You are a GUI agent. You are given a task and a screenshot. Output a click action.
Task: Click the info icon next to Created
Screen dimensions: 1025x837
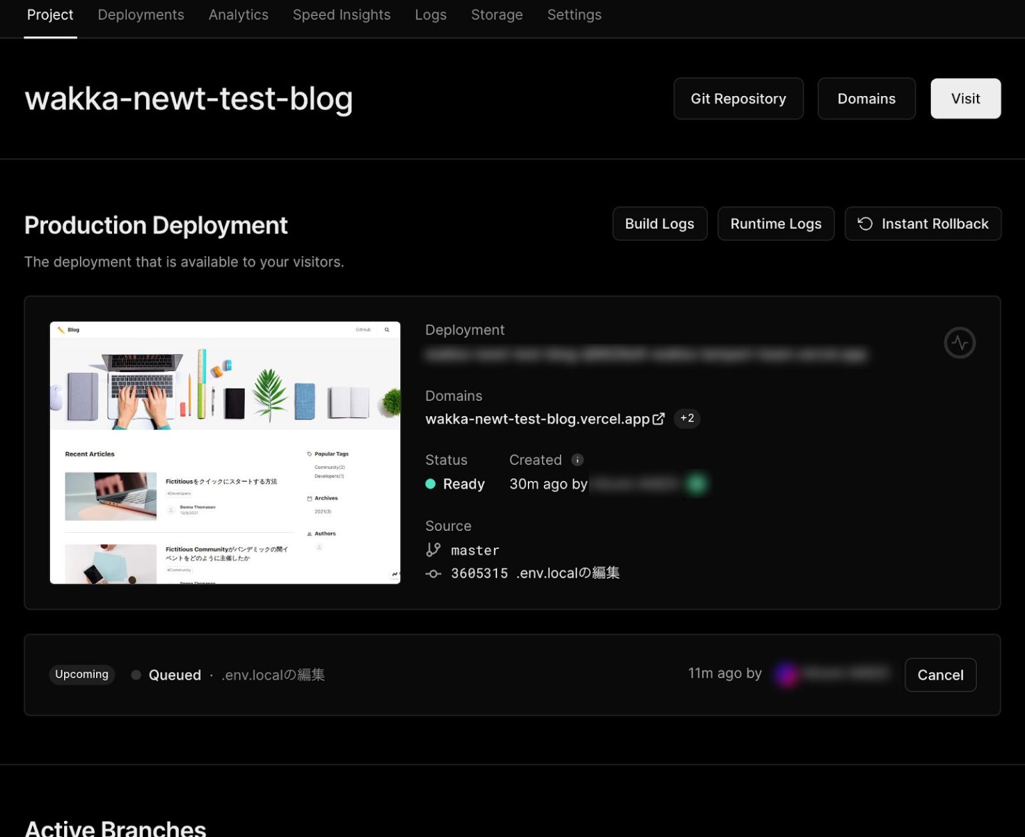[x=577, y=460]
